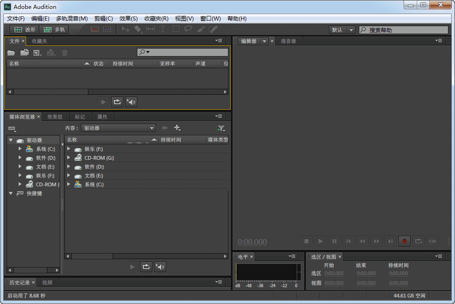
Task: Select the Paintbrush Selection tool
Action: 200,29
